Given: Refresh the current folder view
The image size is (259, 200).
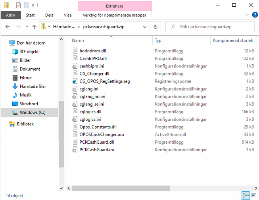Looking at the screenshot, I should [x=155, y=27].
